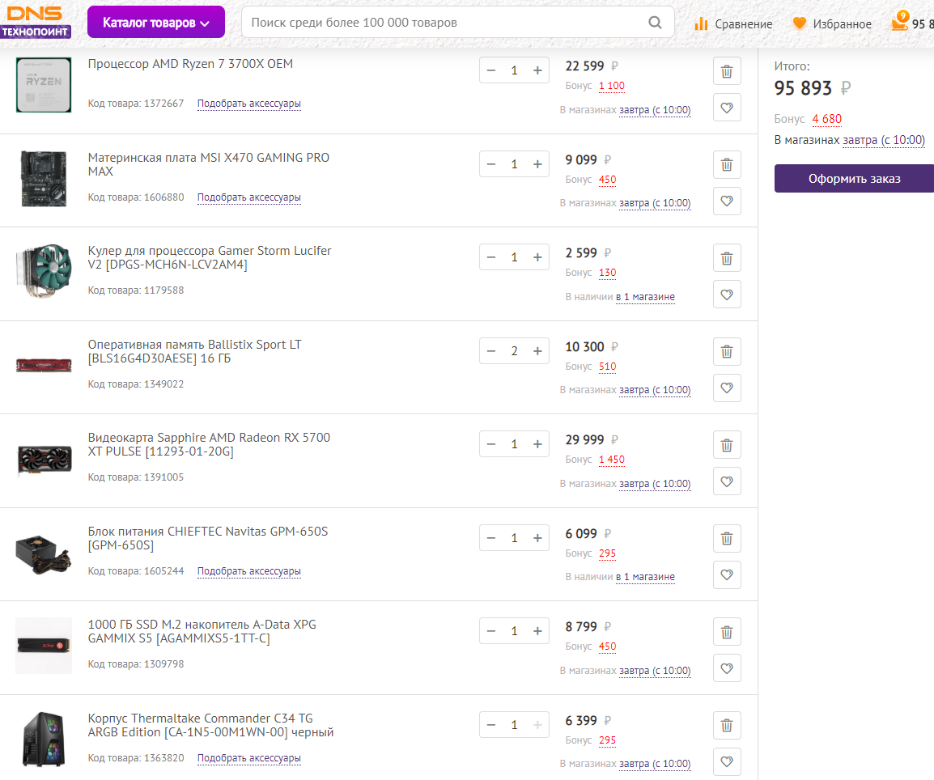This screenshot has width=934, height=780.
Task: Click the search magnifier icon
Action: click(x=656, y=23)
